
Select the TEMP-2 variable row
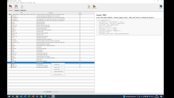[x=51, y=64]
